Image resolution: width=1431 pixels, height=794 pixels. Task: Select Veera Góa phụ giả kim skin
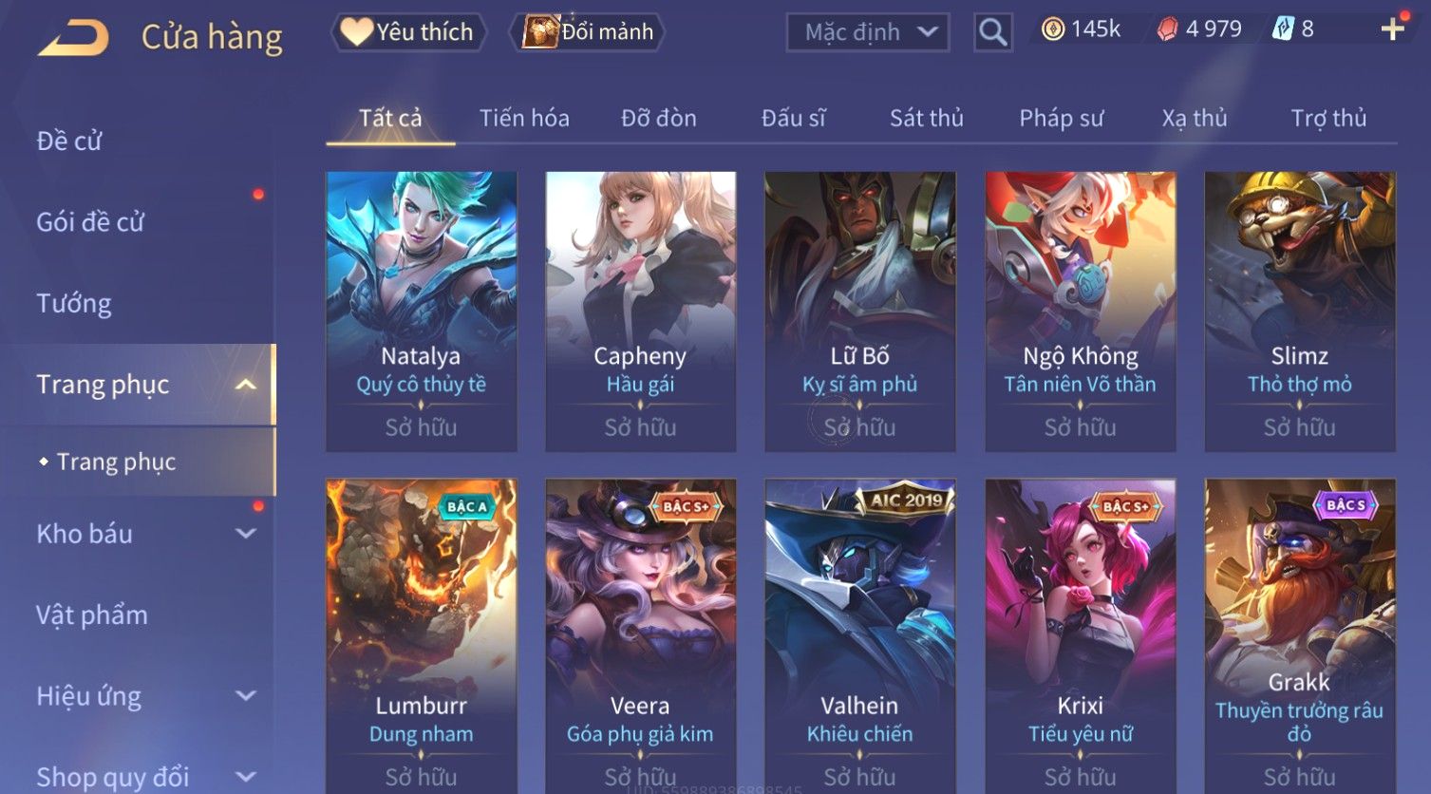click(641, 634)
